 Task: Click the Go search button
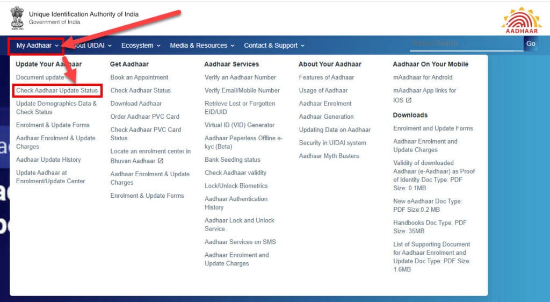point(531,44)
